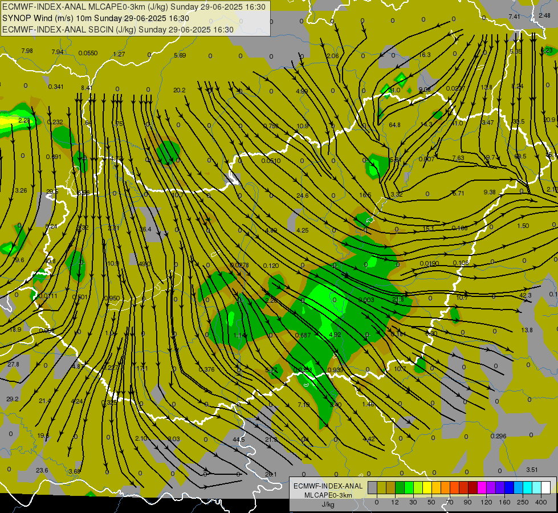
Task: Click the grid value 16.3
Action: pyautogui.click(x=425, y=55)
